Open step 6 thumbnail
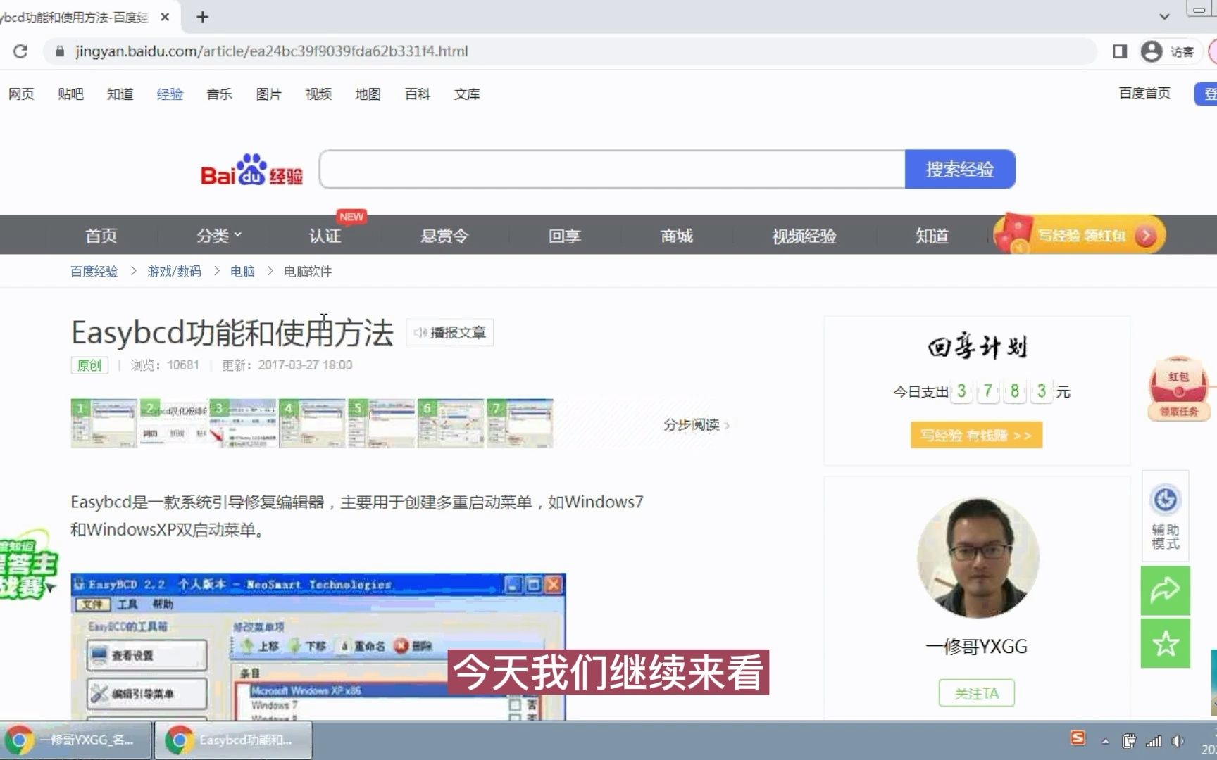Screen dimensions: 1217x760 click(x=451, y=424)
